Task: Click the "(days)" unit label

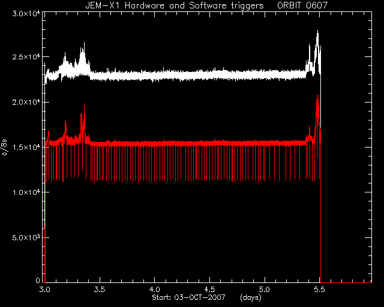Action: coord(251,297)
